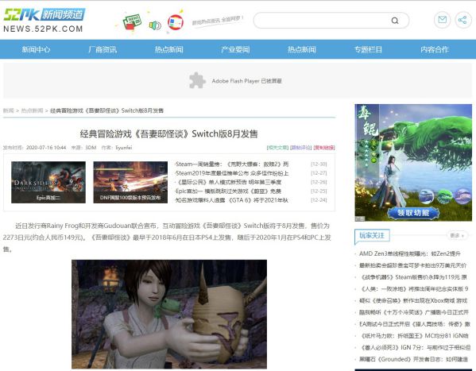Open the 十万个冷笑话 radio drama headline
The width and height of the screenshot is (476, 371).
click(414, 312)
